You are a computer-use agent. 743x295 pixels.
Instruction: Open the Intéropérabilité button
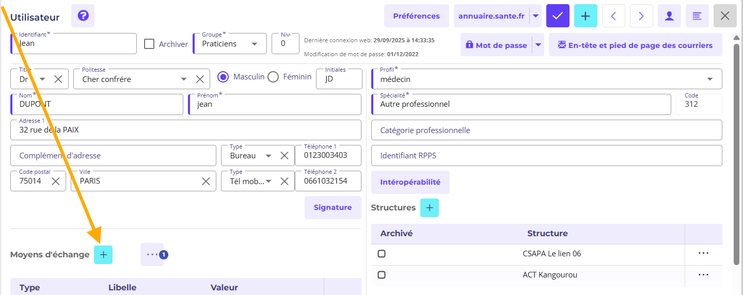(x=410, y=182)
